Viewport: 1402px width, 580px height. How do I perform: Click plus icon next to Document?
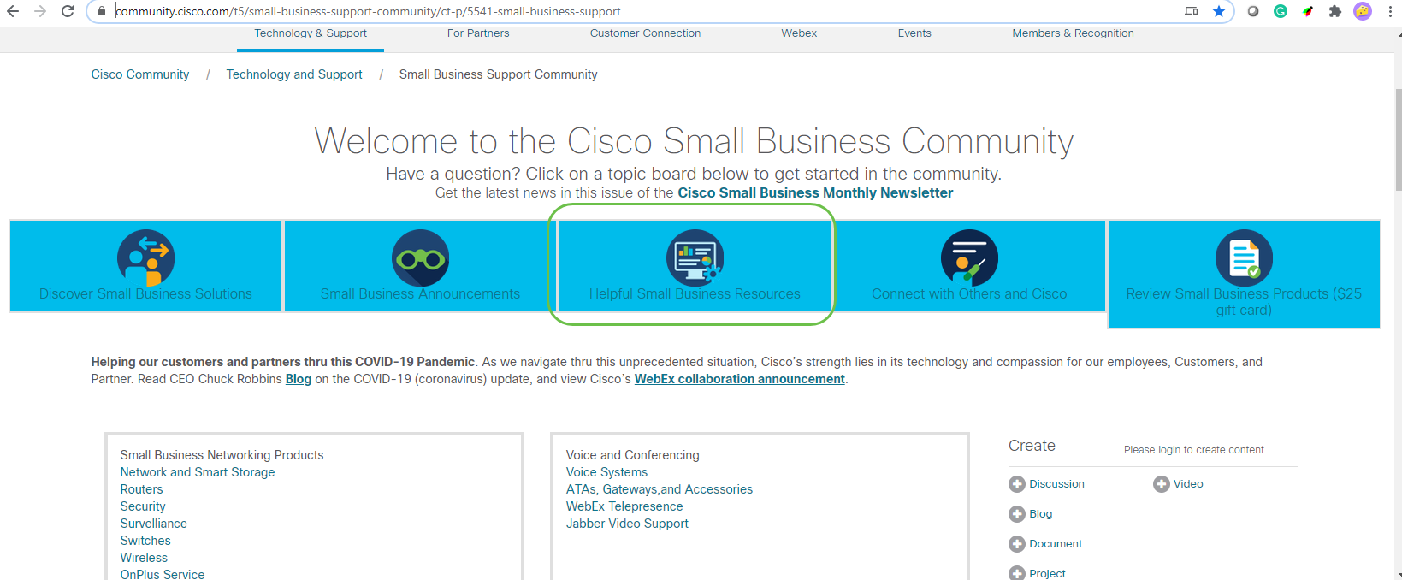(1017, 544)
